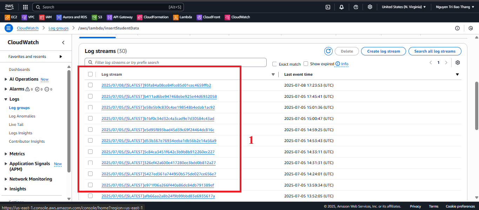Open log streams table preferences gear
Image resolution: width=479 pixels, height=210 pixels.
pyautogui.click(x=458, y=62)
